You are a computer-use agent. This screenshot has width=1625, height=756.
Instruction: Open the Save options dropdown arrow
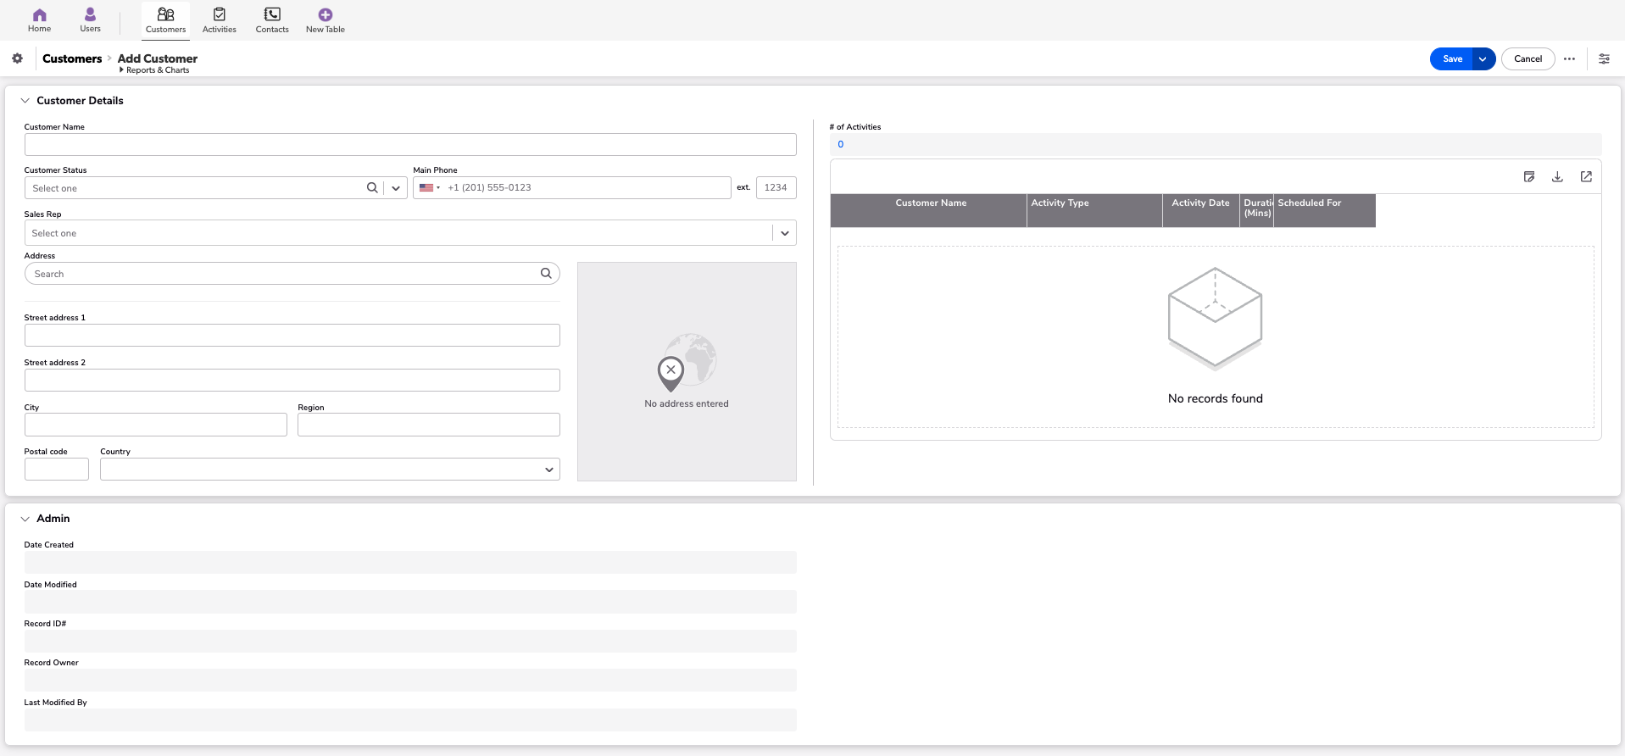coord(1483,58)
